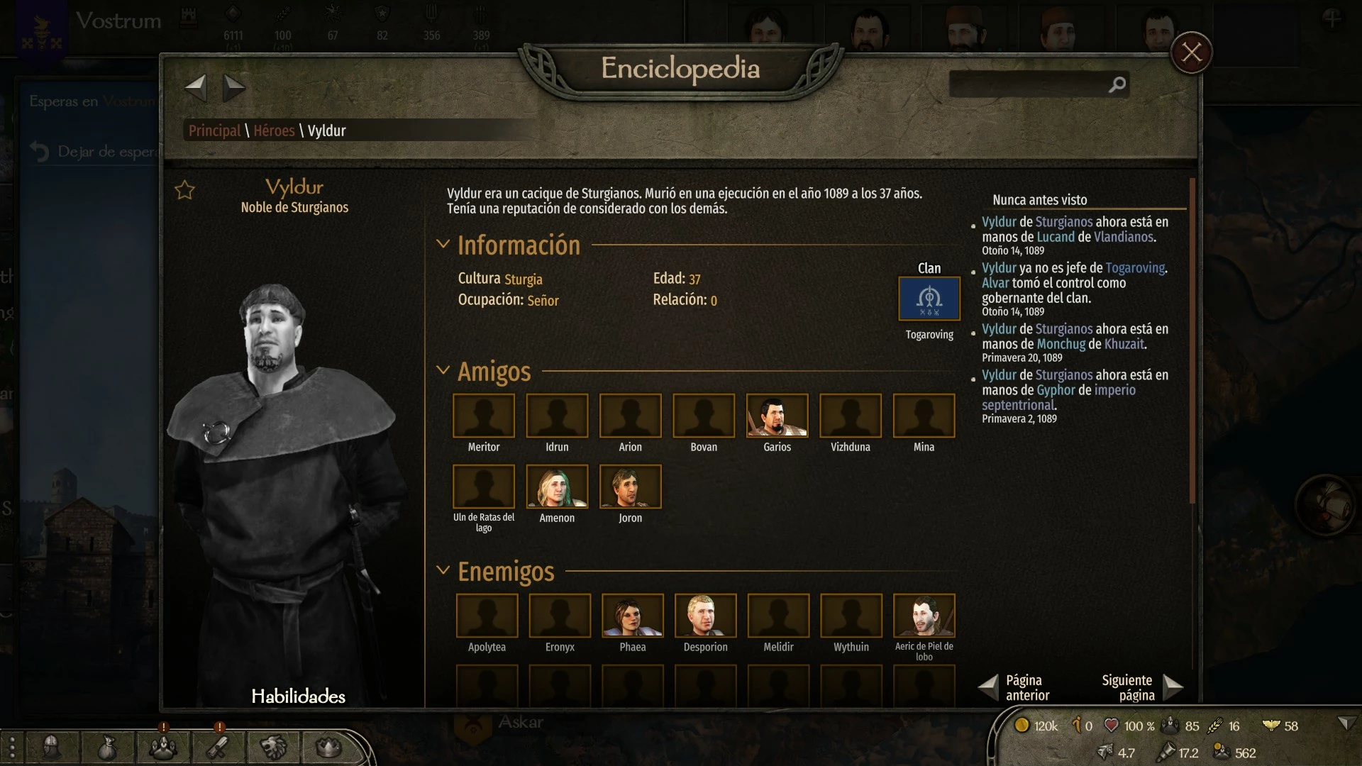
Task: Collapse the Enemigos section
Action: [443, 570]
